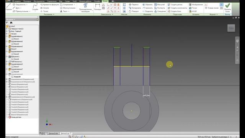Open the Онлайн ribbon tab
The width and height of the screenshot is (245, 138).
pyautogui.click(x=97, y=1)
